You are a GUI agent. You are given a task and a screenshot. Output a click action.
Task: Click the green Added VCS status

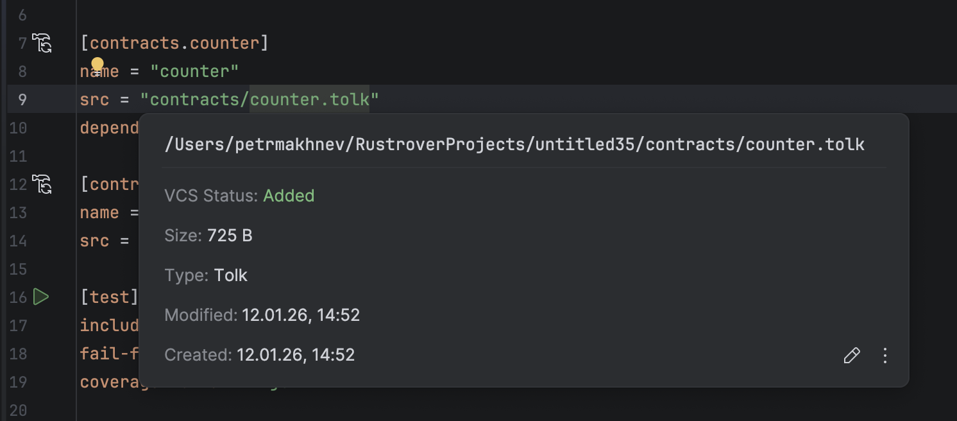[x=289, y=196]
